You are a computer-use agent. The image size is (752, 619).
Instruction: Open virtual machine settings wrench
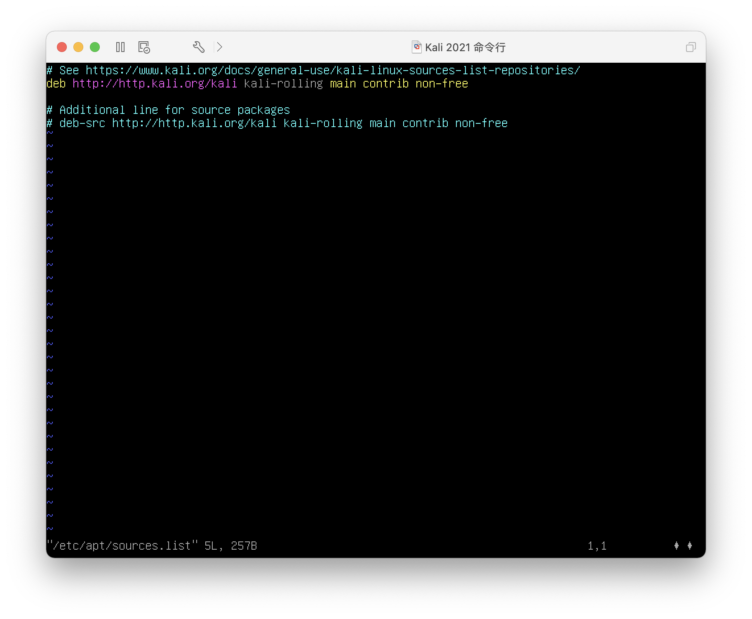click(199, 47)
